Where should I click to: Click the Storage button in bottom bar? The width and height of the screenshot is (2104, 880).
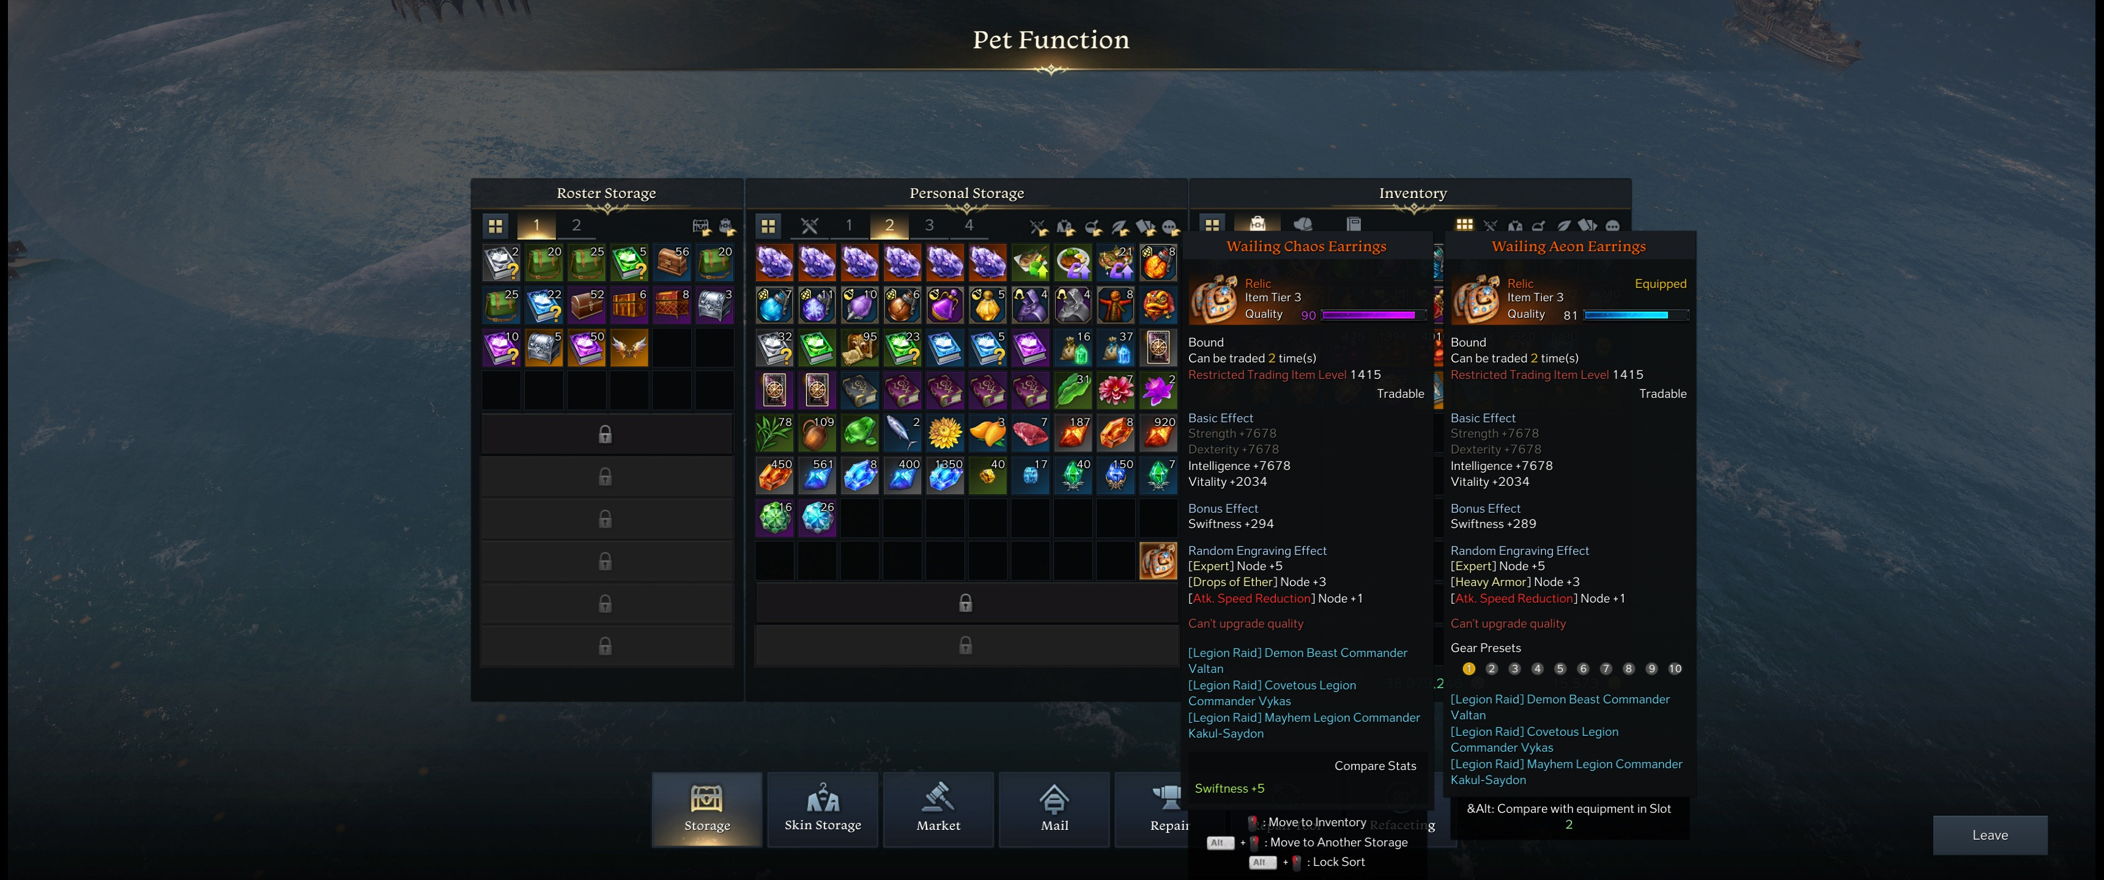(x=706, y=809)
